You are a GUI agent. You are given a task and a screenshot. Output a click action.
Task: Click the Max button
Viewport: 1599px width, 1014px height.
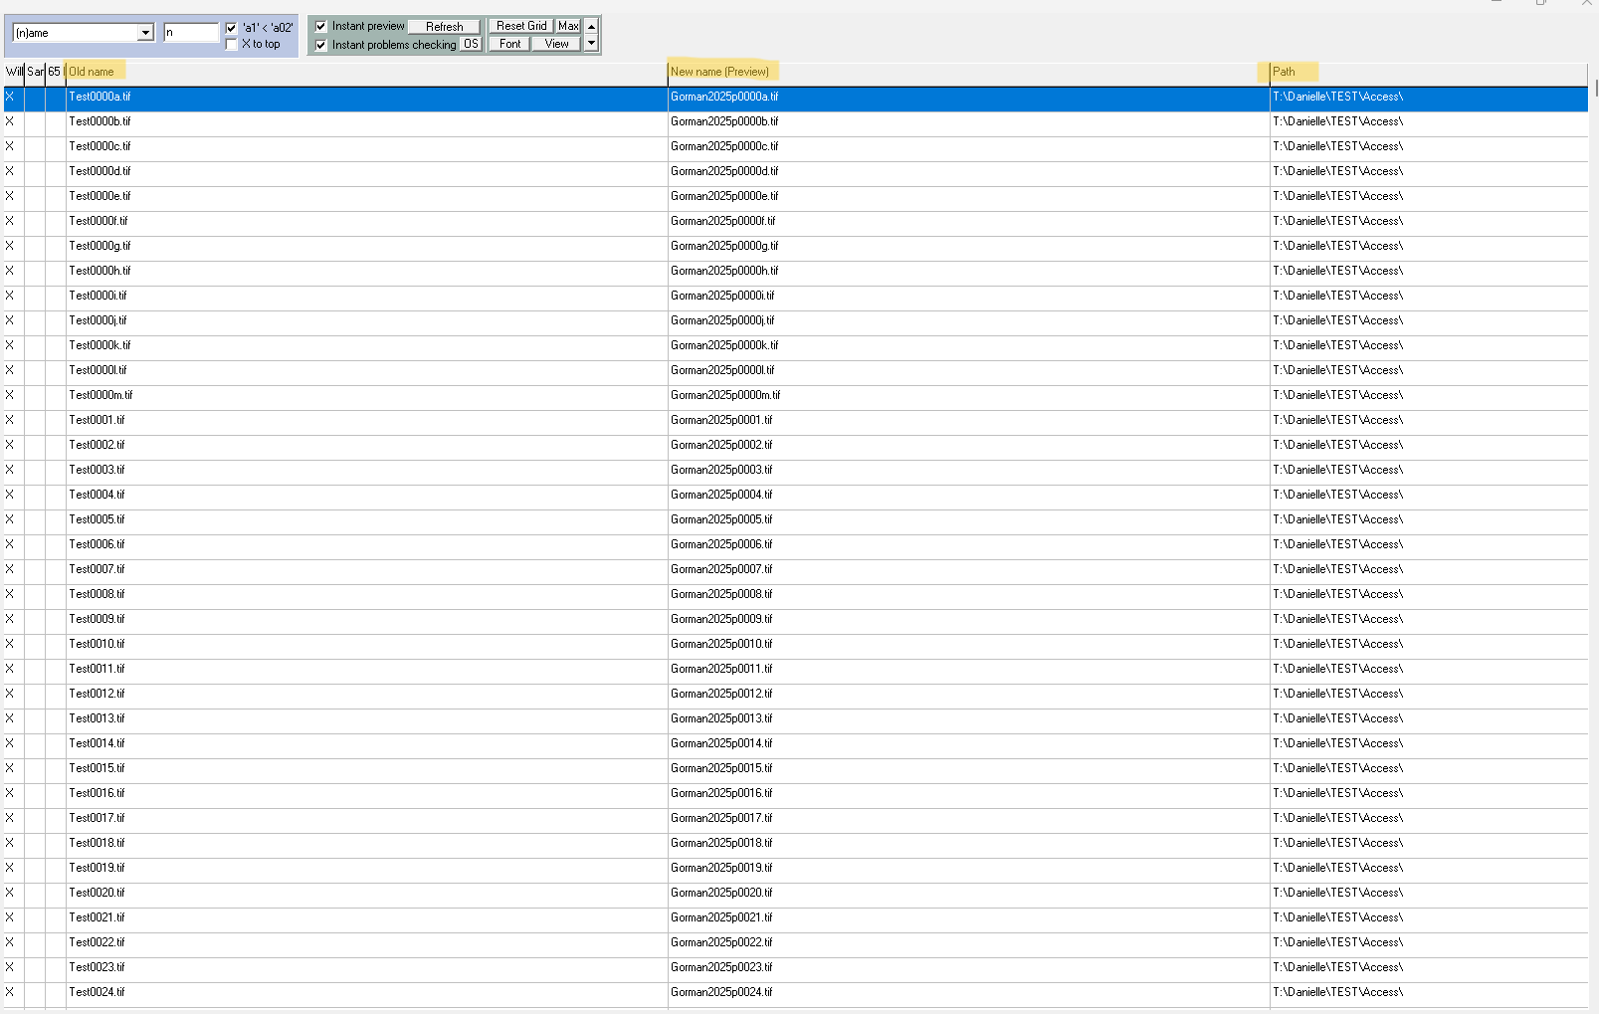[x=568, y=27]
